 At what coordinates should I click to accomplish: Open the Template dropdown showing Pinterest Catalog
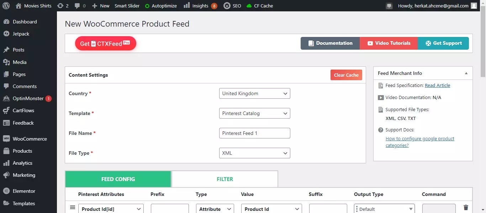(x=255, y=113)
